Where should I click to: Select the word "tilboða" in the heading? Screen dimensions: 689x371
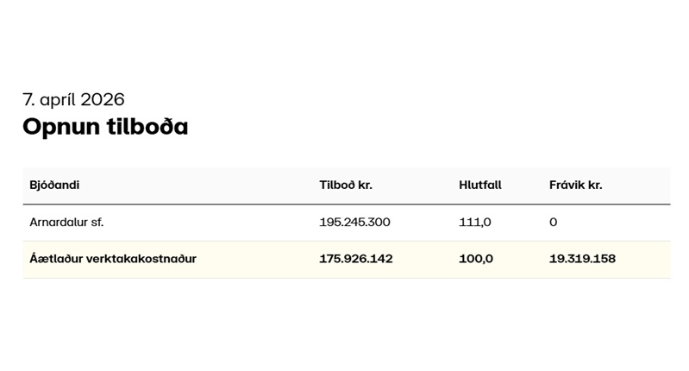[x=150, y=127]
